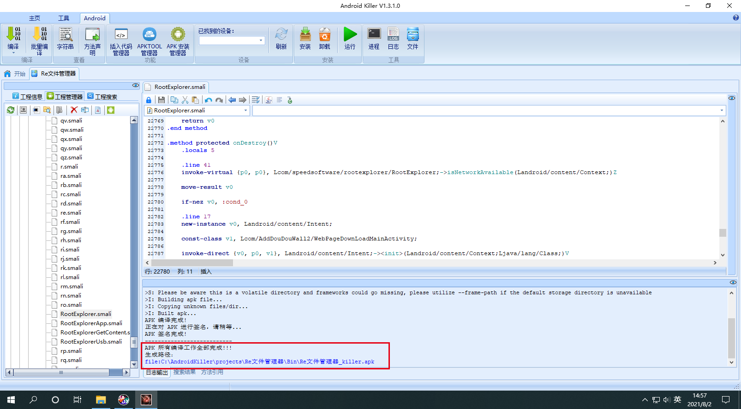This screenshot has width=741, height=409.
Task: Toggle the log panel eye visibility icon
Action: (733, 282)
